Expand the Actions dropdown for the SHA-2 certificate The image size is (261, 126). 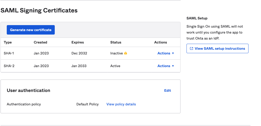pyautogui.click(x=165, y=66)
